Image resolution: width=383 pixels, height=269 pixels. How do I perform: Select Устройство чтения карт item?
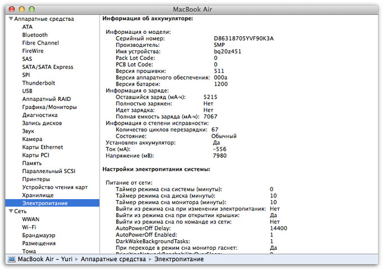(55, 187)
